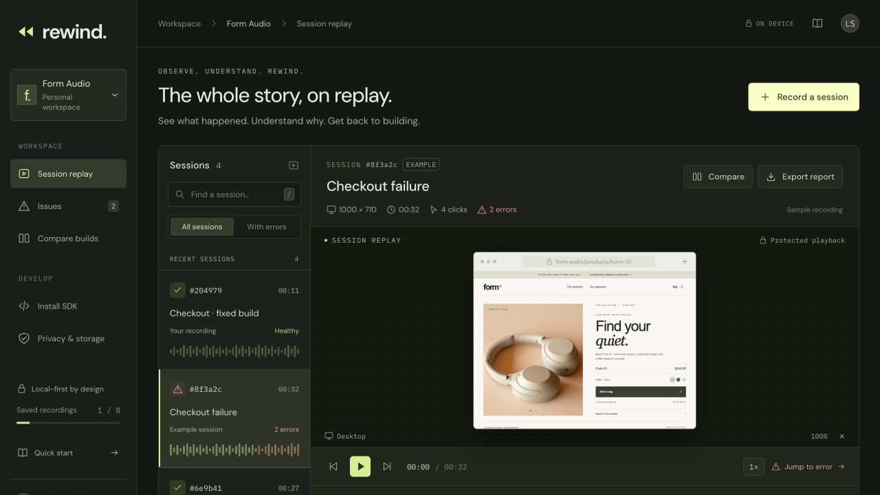Skip to next in replay controls
Image resolution: width=880 pixels, height=495 pixels.
click(x=387, y=467)
